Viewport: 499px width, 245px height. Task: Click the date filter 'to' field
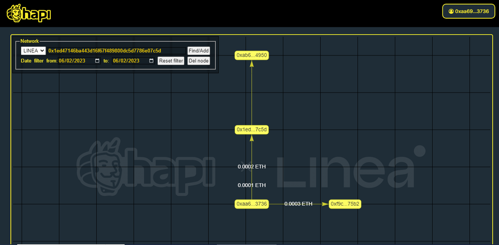133,61
